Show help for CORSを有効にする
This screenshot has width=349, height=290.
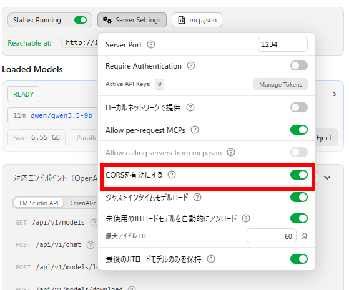point(172,175)
